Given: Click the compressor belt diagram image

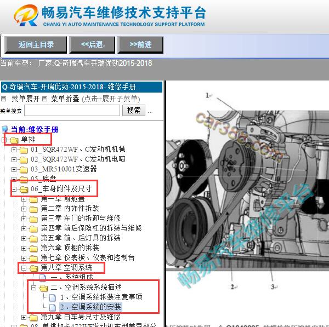Looking at the screenshot, I should coord(248,191).
